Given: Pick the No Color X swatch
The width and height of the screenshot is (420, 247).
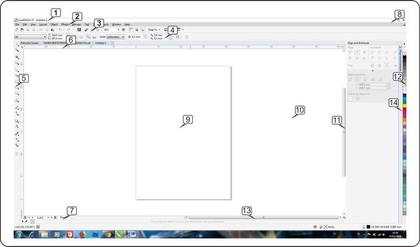Looking at the screenshot, I should [x=404, y=53].
